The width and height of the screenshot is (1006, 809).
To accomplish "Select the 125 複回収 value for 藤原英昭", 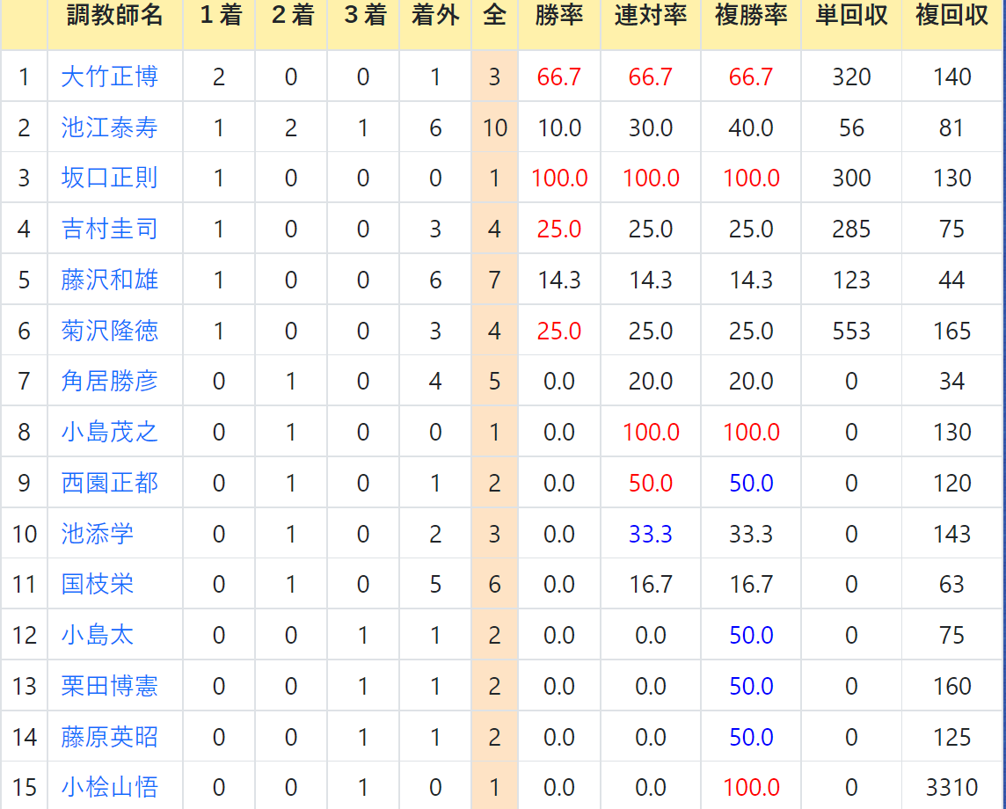I will click(x=951, y=737).
